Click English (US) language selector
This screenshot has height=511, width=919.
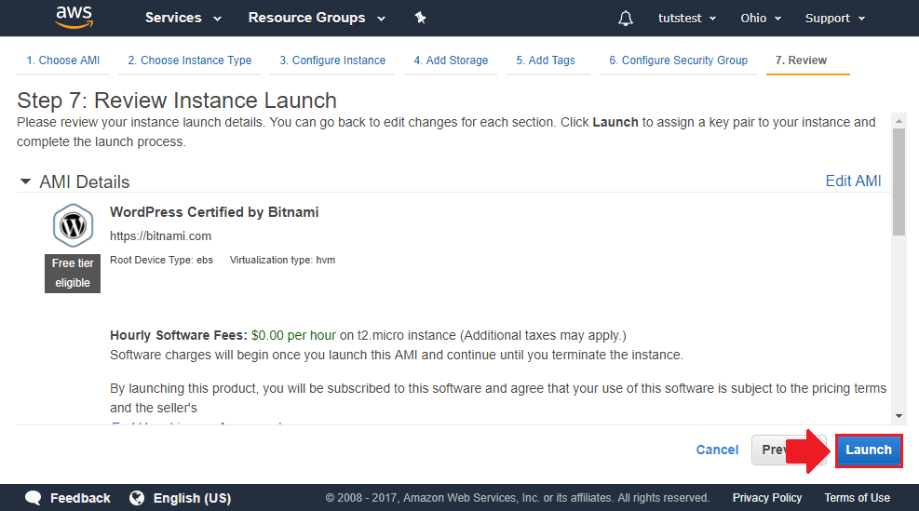192,498
